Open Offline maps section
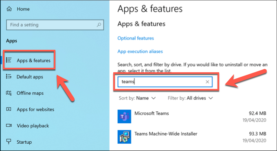 (x=30, y=93)
